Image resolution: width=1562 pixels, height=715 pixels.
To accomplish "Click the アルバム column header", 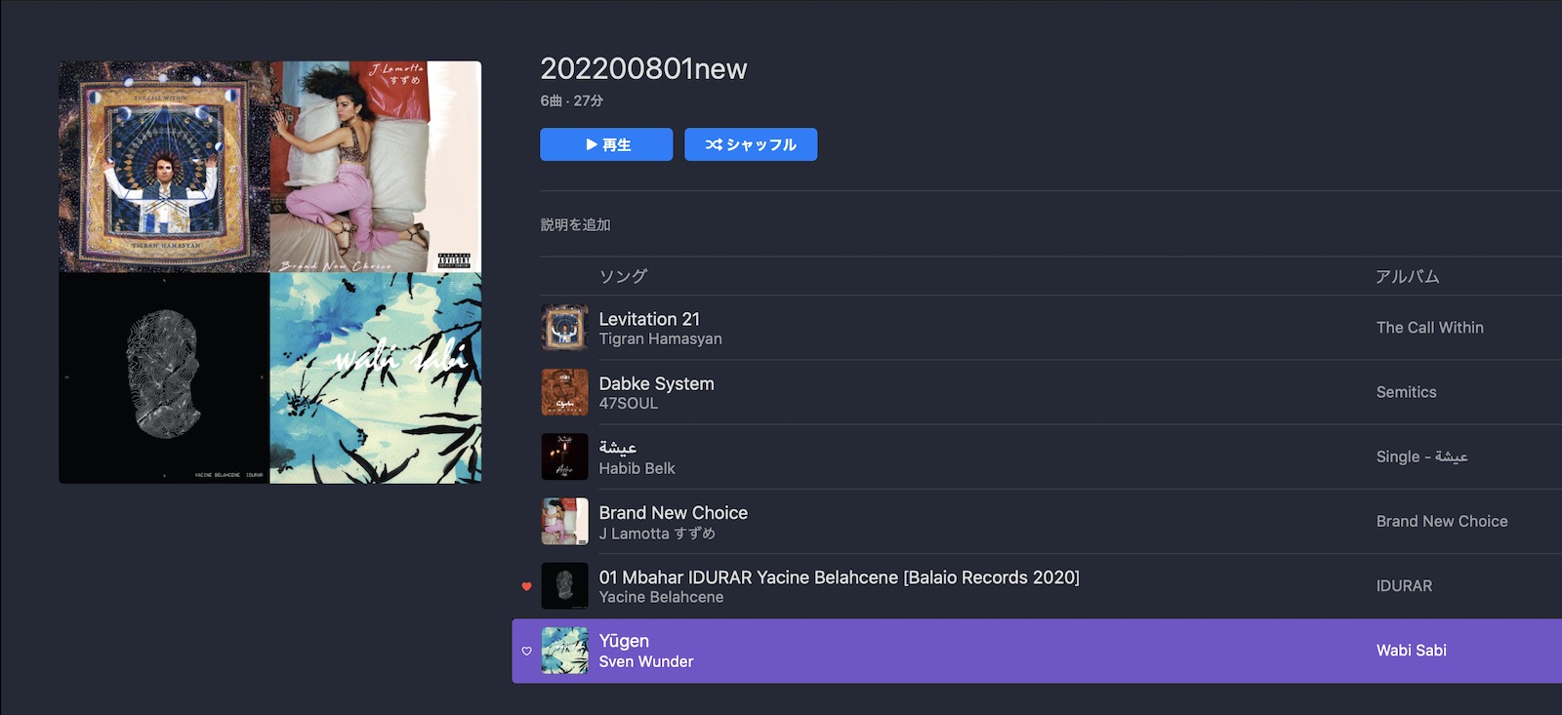I will pos(1407,276).
